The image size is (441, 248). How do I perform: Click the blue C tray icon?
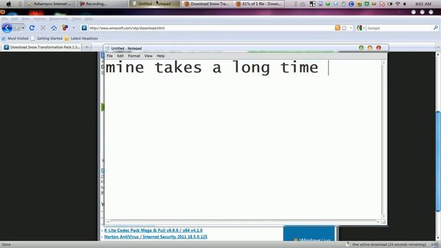tap(351, 4)
